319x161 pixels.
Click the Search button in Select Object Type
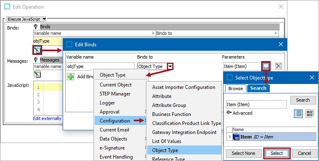[303, 100]
